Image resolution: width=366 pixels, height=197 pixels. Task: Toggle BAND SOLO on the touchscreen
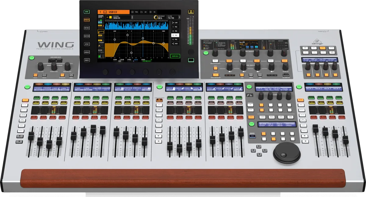pos(175,56)
